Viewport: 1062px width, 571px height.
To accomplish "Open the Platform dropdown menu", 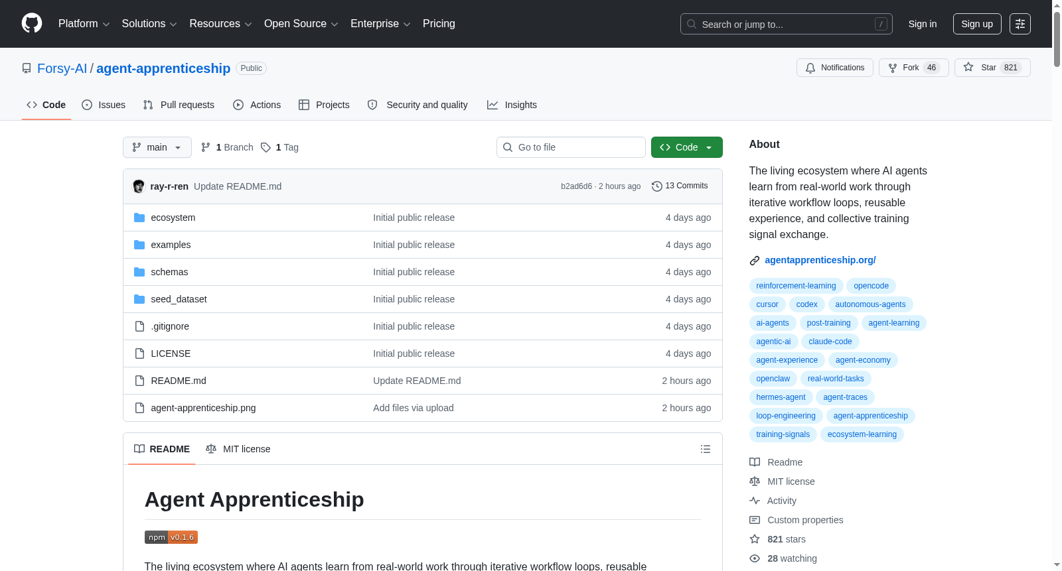I will (x=84, y=24).
